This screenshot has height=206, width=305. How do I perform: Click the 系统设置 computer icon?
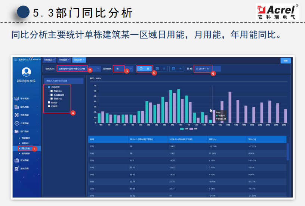pyautogui.click(x=17, y=169)
